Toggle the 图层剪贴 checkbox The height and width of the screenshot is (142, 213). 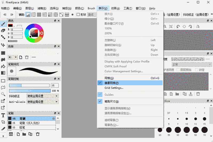tap(178, 70)
